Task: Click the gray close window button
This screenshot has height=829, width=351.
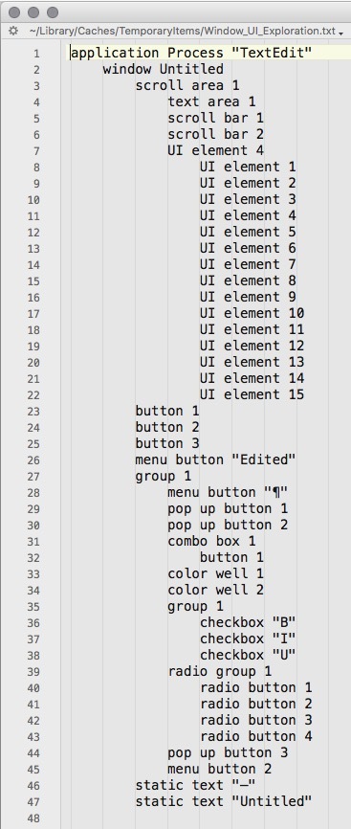Action: point(14,12)
